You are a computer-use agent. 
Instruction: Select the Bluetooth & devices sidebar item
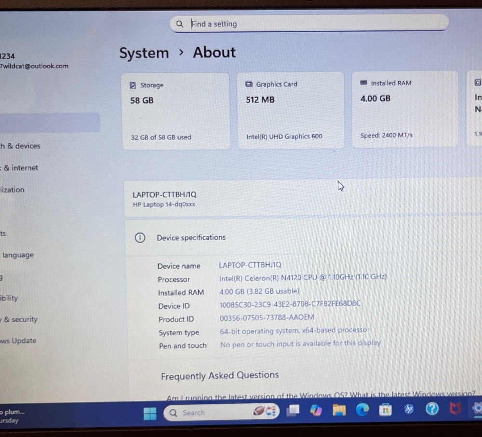click(21, 146)
